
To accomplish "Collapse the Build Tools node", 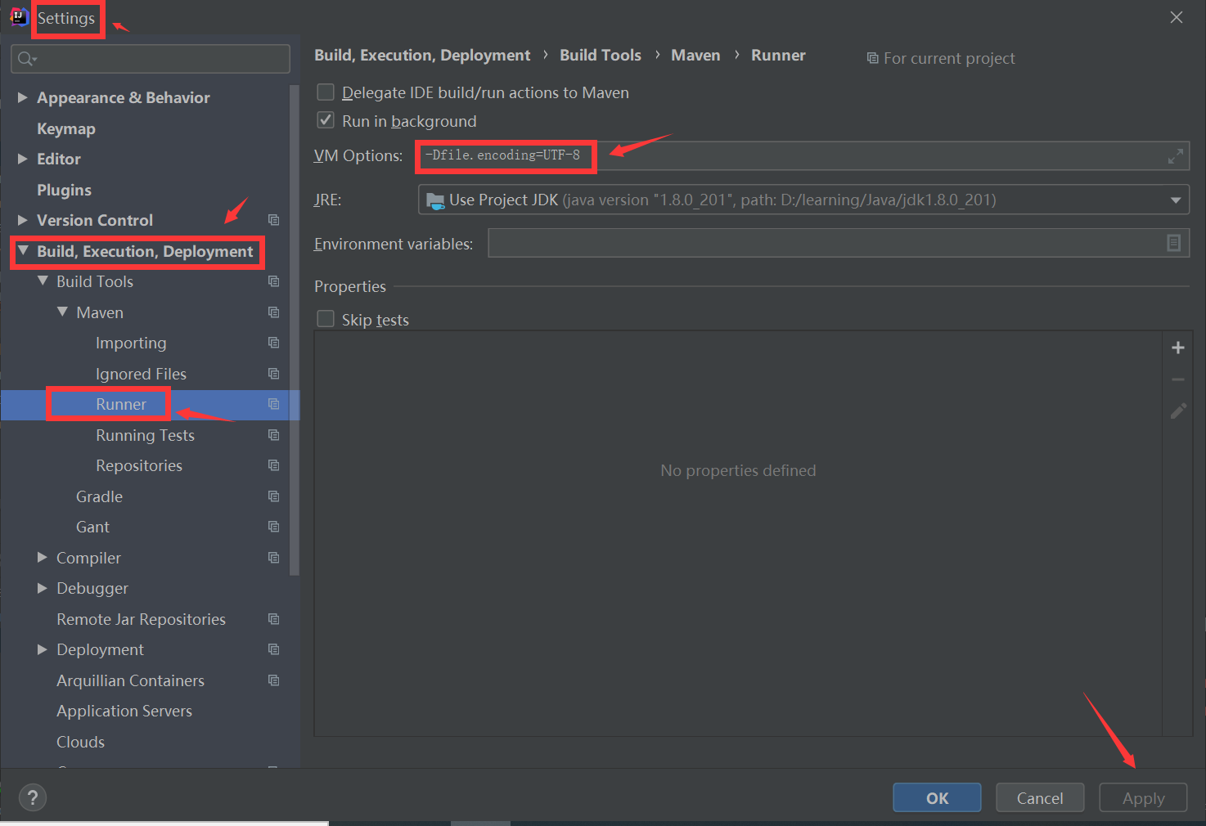I will pyautogui.click(x=43, y=281).
